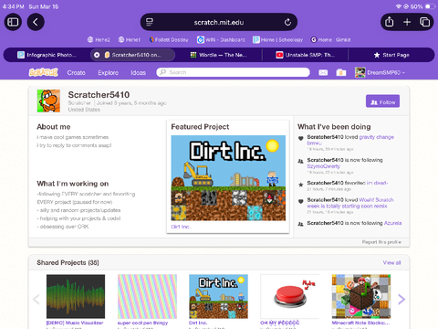Image resolution: width=438 pixels, height=329 pixels.
Task: Open the im dead- favorited project link
Action: 377,183
